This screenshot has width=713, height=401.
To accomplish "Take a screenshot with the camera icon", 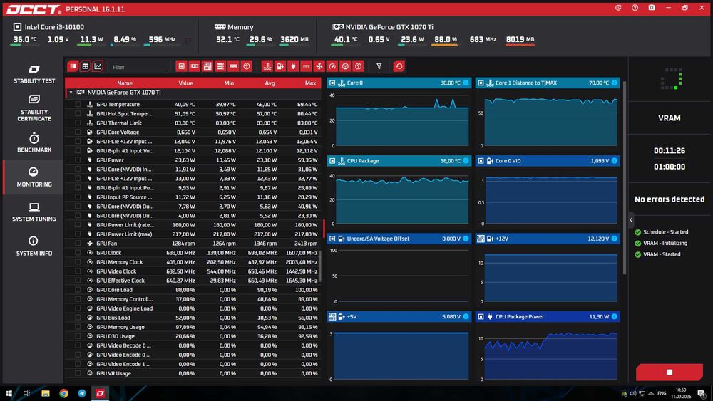I will [x=652, y=8].
